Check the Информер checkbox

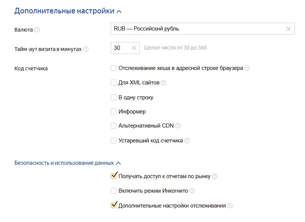113,112
